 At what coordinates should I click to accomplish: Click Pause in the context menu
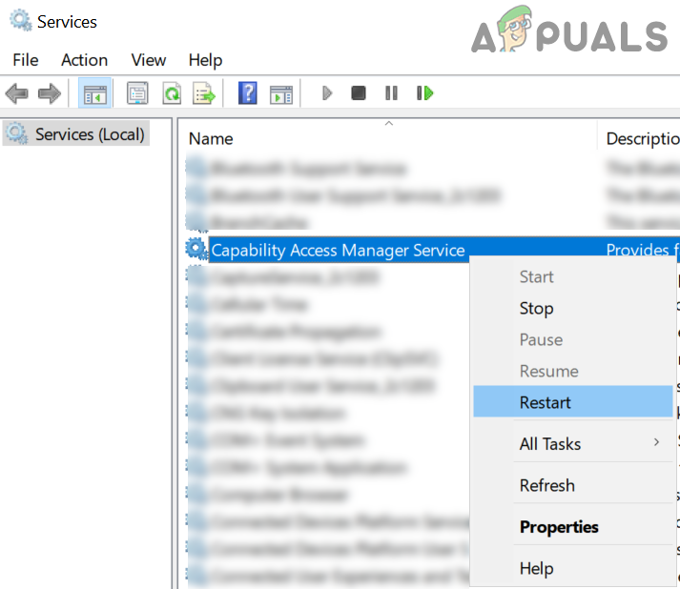(572, 339)
